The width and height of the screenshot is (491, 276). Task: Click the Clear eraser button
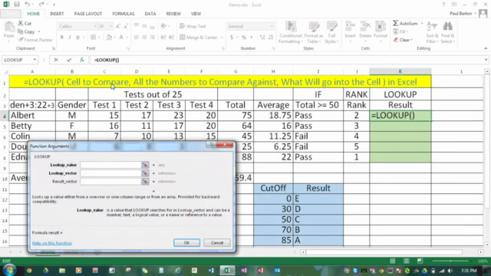(x=403, y=40)
